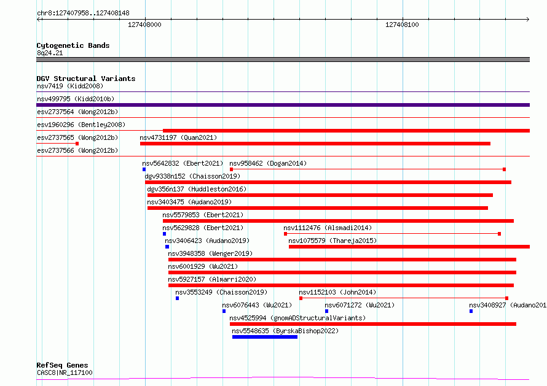Click the nsv7419 (Kidd2008) variant label
Image resolution: width=547 pixels, height=386 pixels.
pyautogui.click(x=70, y=86)
